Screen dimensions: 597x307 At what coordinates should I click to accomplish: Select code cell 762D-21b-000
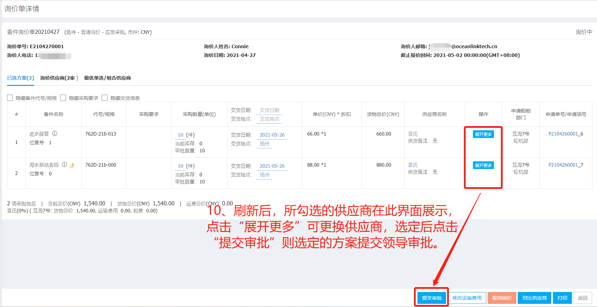(x=101, y=165)
